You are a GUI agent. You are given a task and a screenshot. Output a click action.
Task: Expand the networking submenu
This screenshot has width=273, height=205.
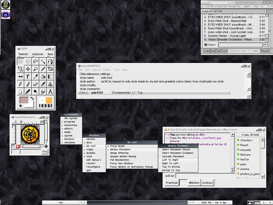point(71,125)
